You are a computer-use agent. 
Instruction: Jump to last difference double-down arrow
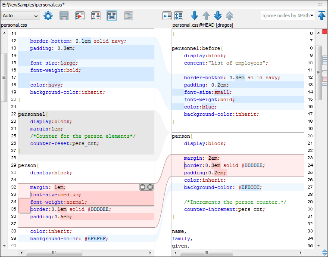(218, 16)
